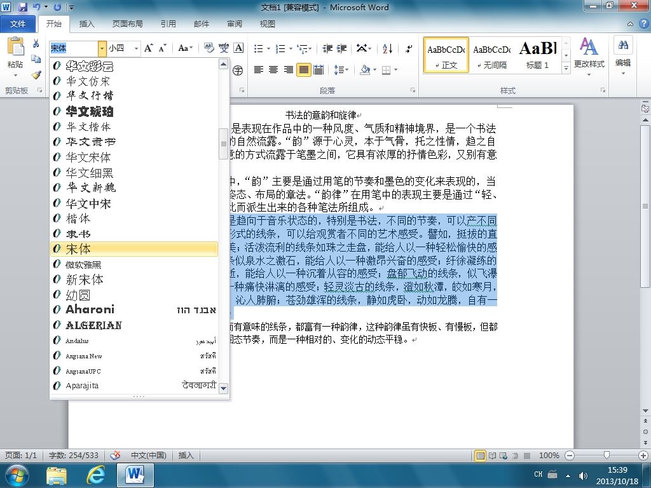Click the Cut scissors icon
This screenshot has height=488, width=651.
36,43
